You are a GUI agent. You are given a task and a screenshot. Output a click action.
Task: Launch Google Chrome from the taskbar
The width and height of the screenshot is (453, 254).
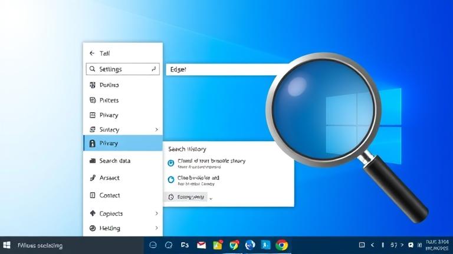click(x=282, y=245)
